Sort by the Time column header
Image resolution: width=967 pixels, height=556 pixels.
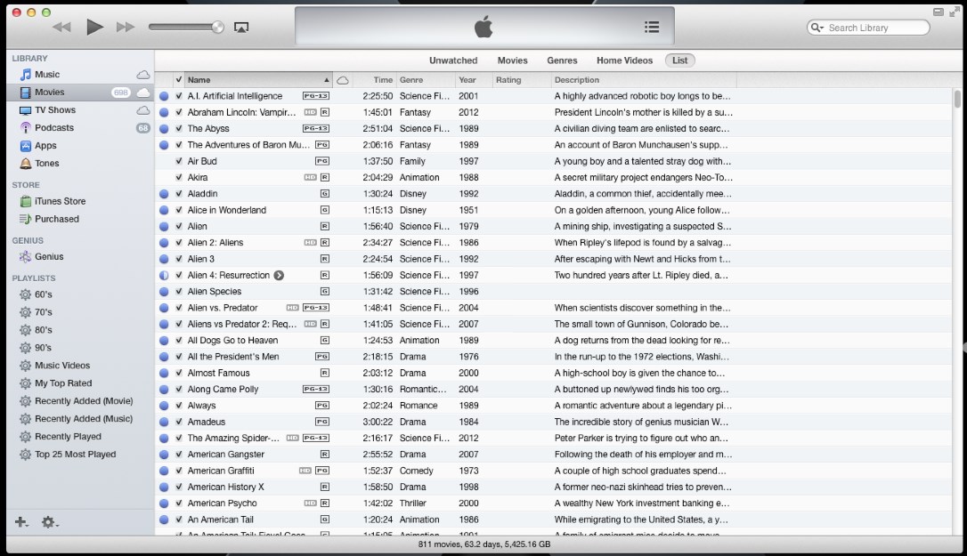click(374, 80)
